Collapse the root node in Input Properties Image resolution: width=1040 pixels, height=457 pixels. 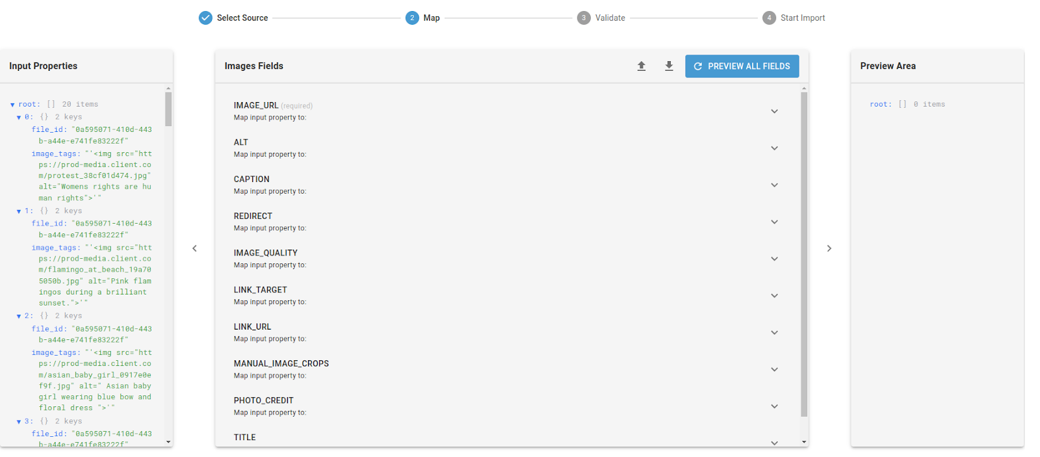12,105
